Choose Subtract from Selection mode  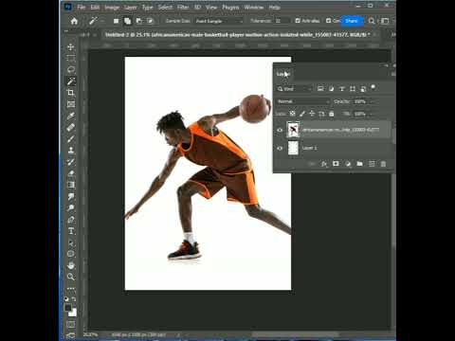(138, 21)
